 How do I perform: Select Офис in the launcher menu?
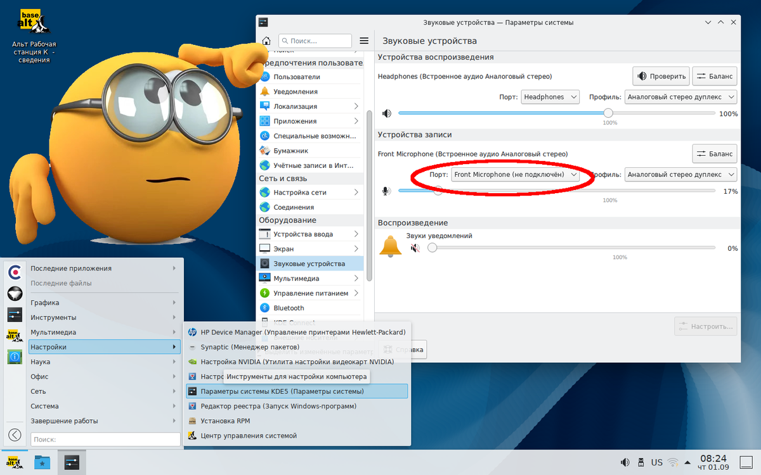pyautogui.click(x=105, y=376)
